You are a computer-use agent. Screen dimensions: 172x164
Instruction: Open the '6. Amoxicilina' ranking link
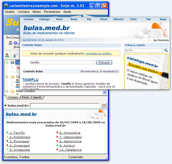pos(69,133)
